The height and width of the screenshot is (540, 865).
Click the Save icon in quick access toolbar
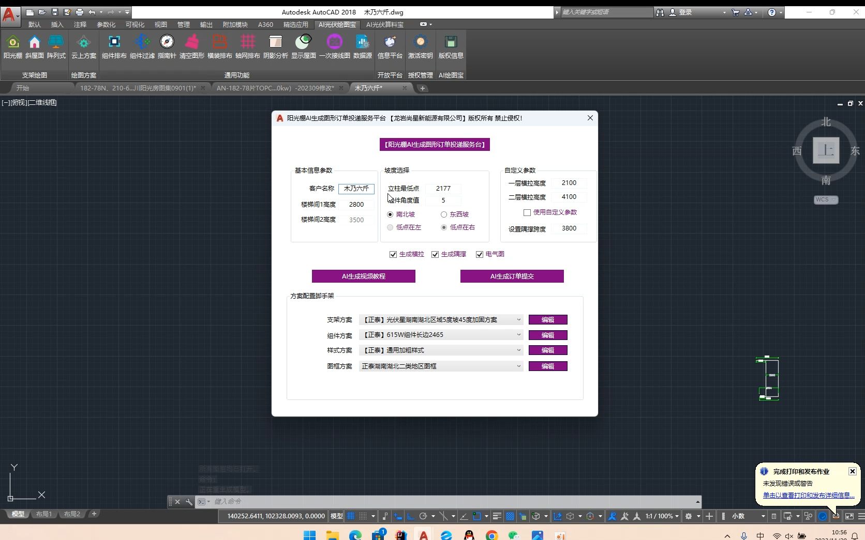[x=54, y=12]
